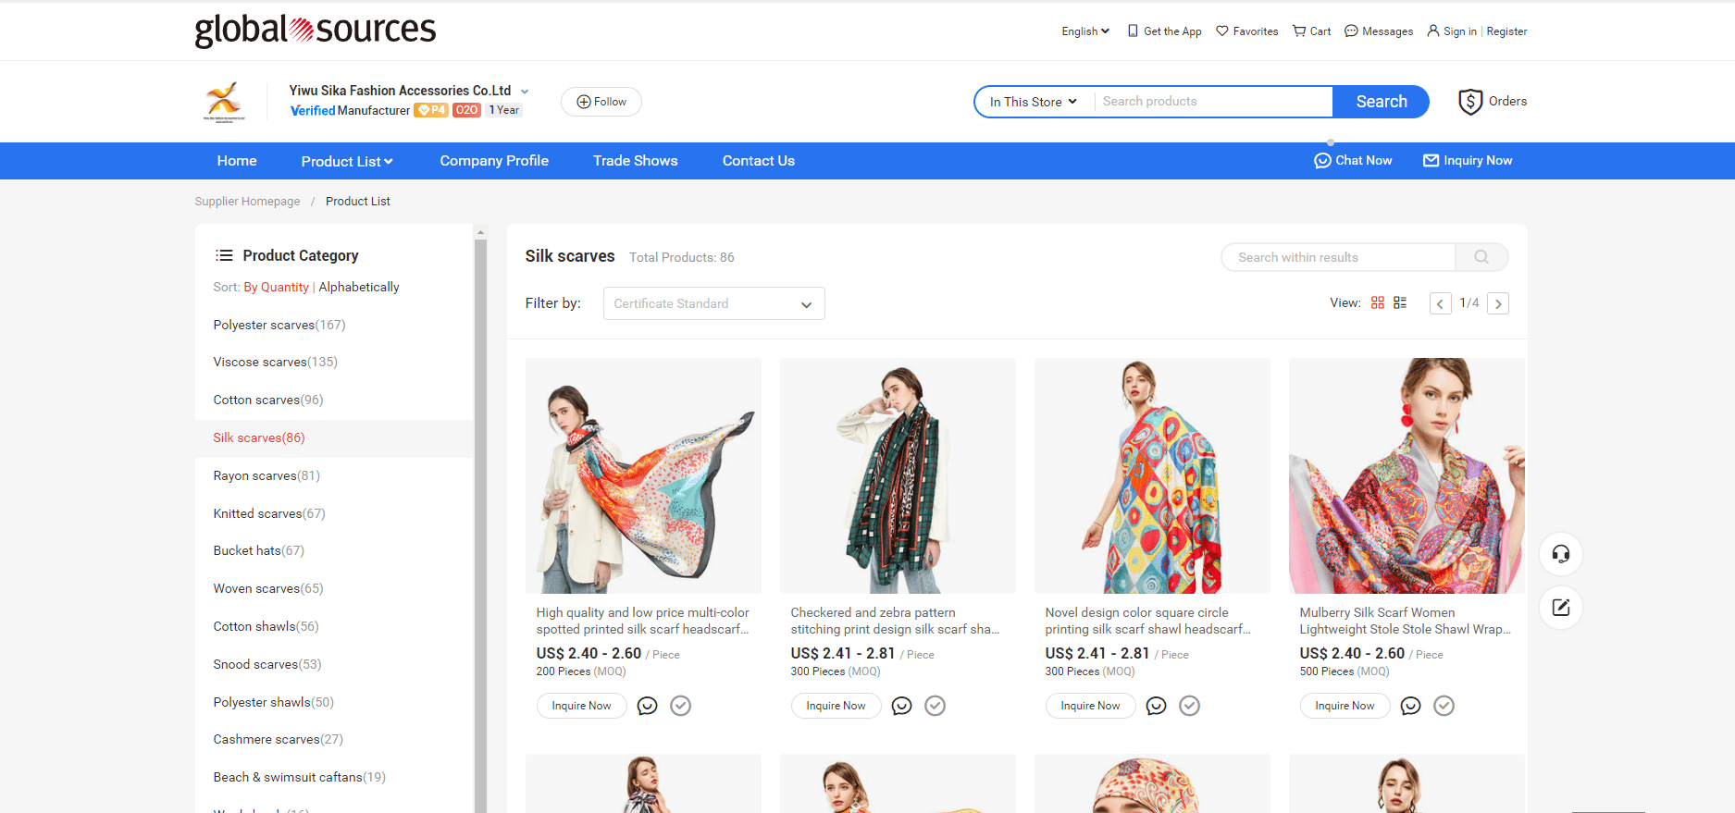Tick compare checkmark on Novel design scarf
This screenshot has width=1735, height=813.
tap(1190, 706)
